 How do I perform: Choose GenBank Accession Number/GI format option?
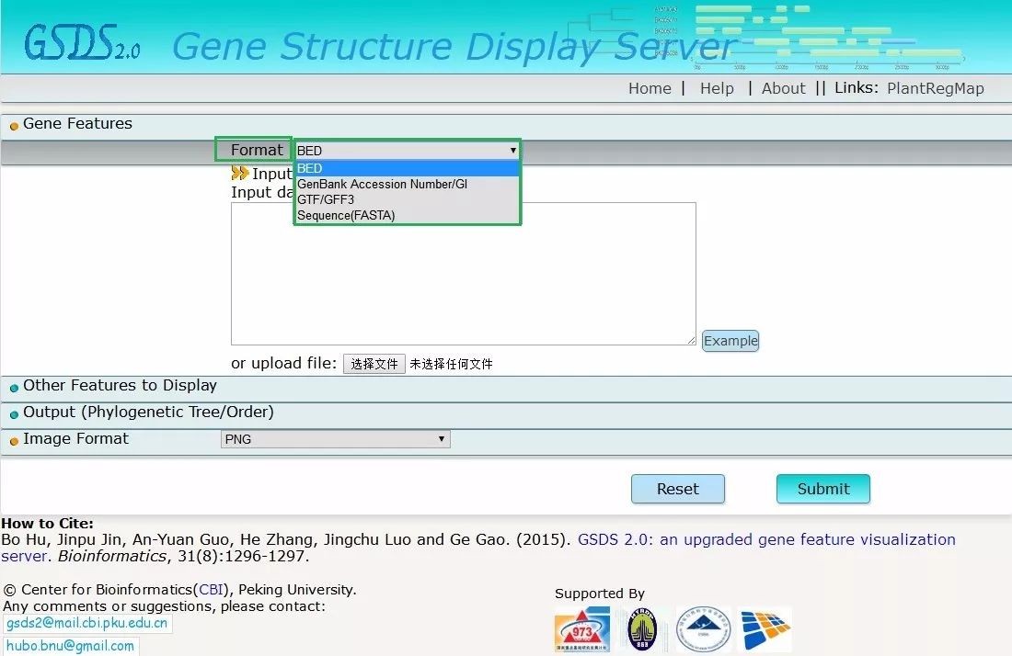[382, 184]
